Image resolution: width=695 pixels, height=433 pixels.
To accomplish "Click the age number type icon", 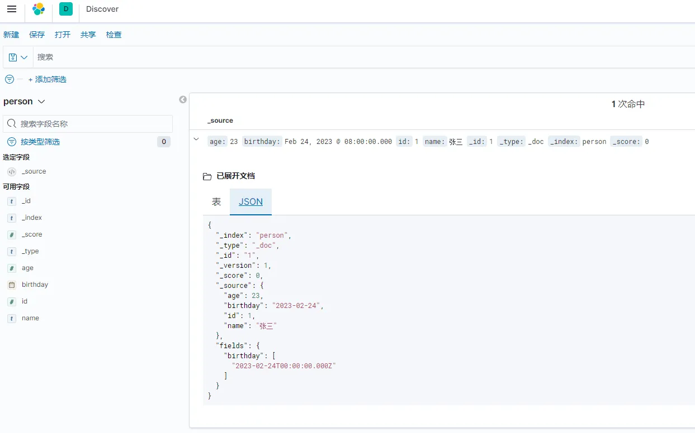I will (x=12, y=268).
